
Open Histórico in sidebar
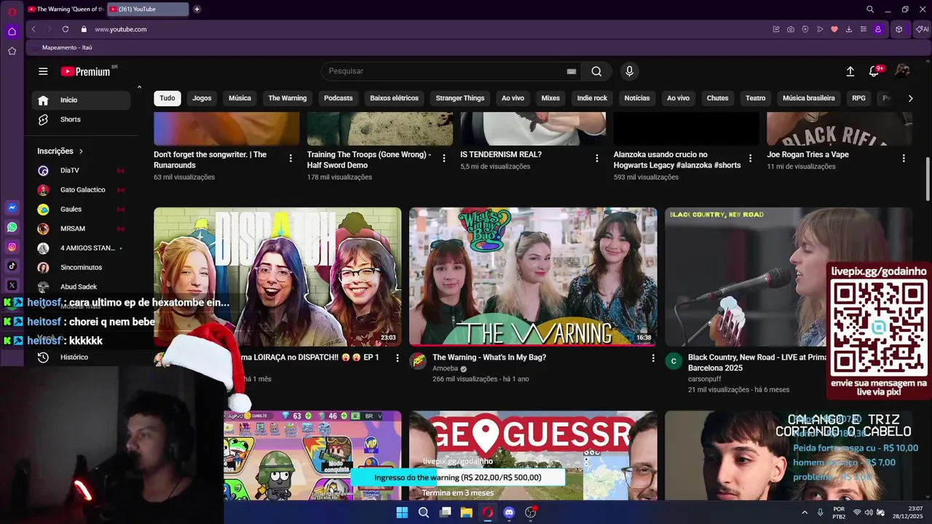click(x=81, y=357)
